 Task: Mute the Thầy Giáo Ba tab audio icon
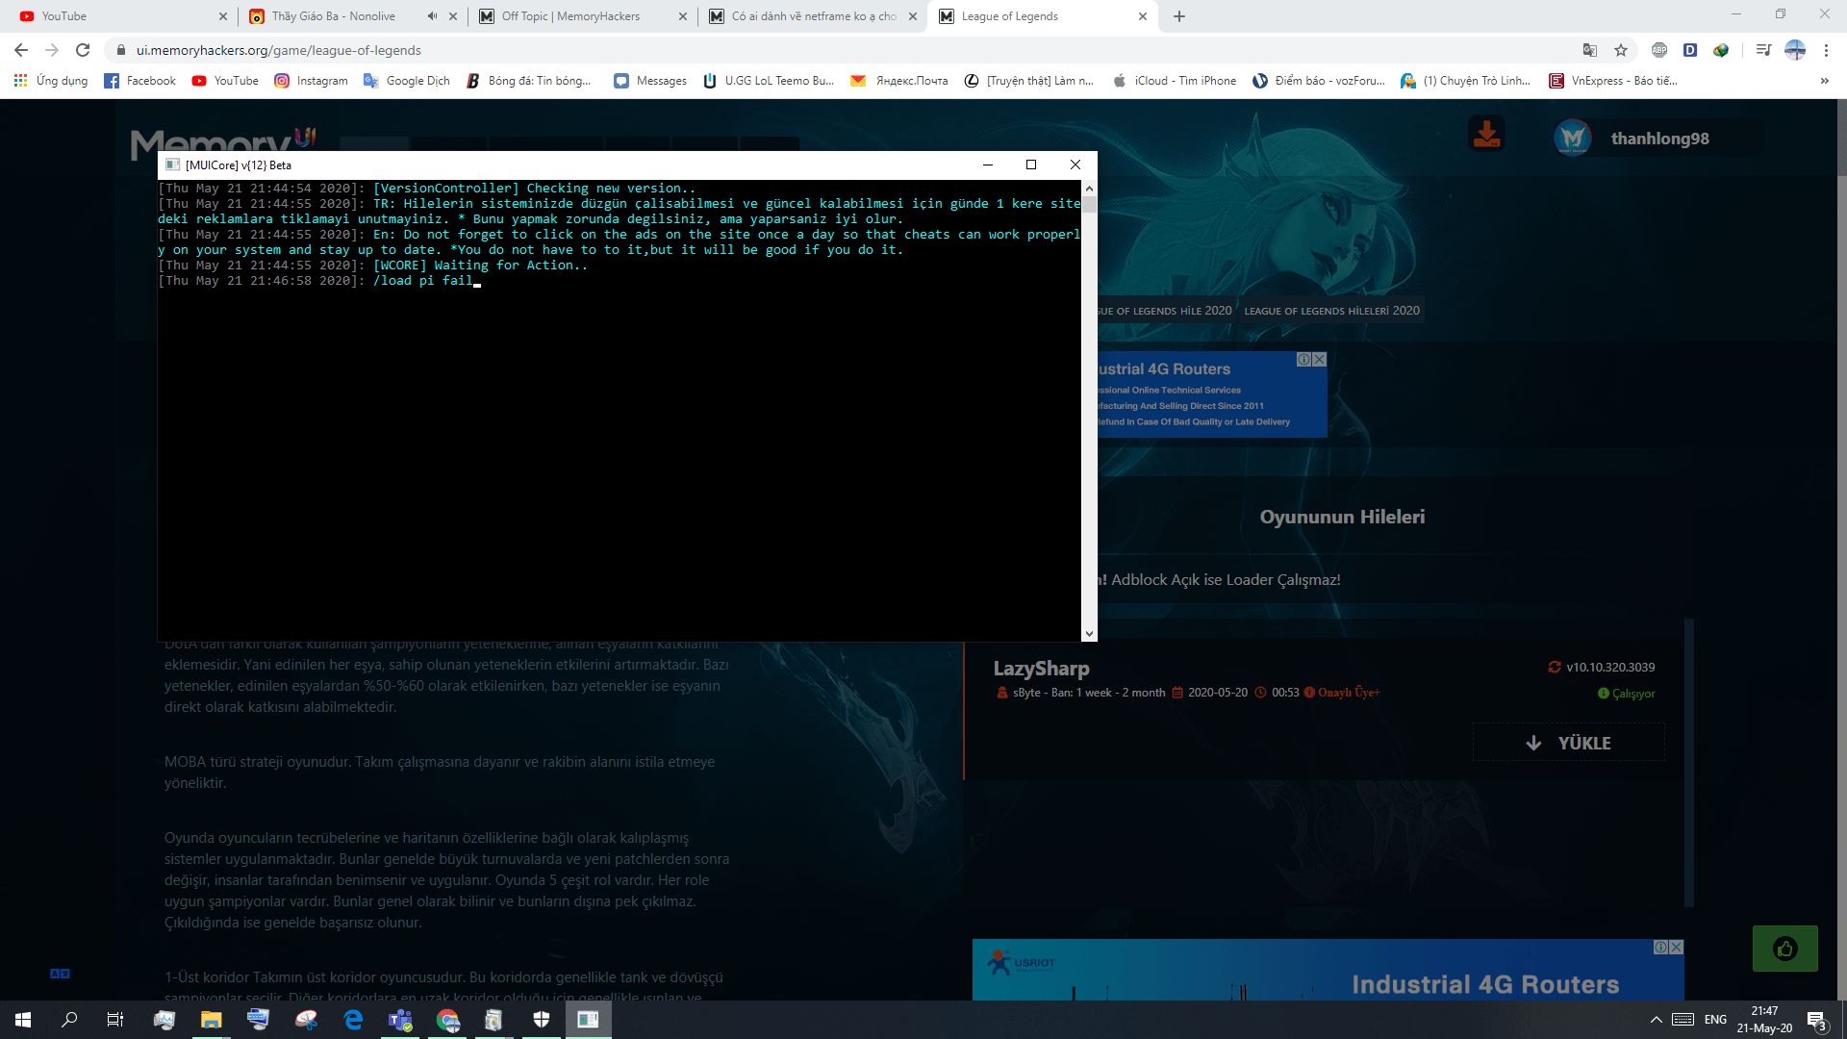[x=432, y=16]
